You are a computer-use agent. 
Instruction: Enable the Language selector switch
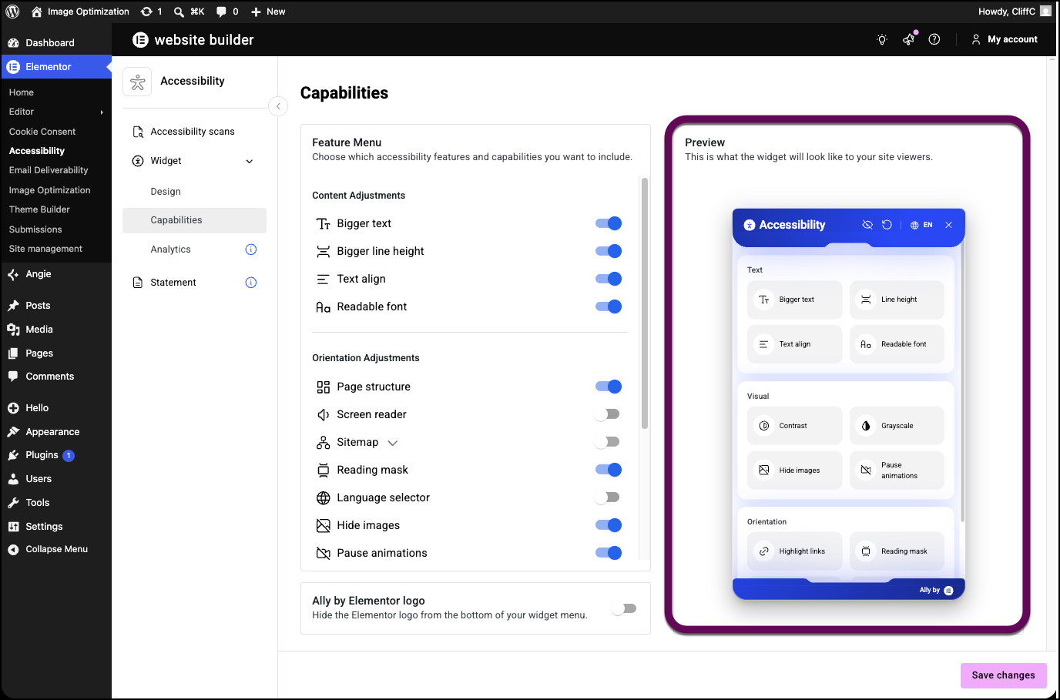[607, 497]
